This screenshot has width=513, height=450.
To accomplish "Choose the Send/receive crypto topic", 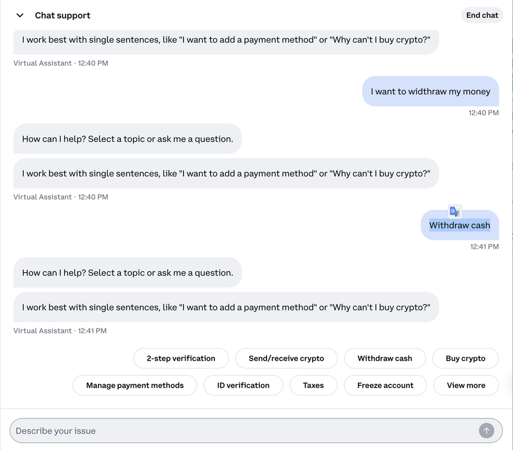I will click(286, 358).
